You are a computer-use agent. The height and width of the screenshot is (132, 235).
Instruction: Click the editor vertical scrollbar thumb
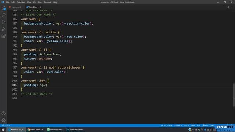[234, 95]
